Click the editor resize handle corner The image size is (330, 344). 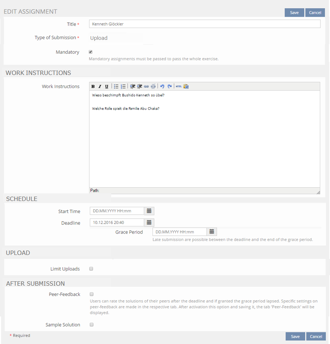pyautogui.click(x=318, y=192)
